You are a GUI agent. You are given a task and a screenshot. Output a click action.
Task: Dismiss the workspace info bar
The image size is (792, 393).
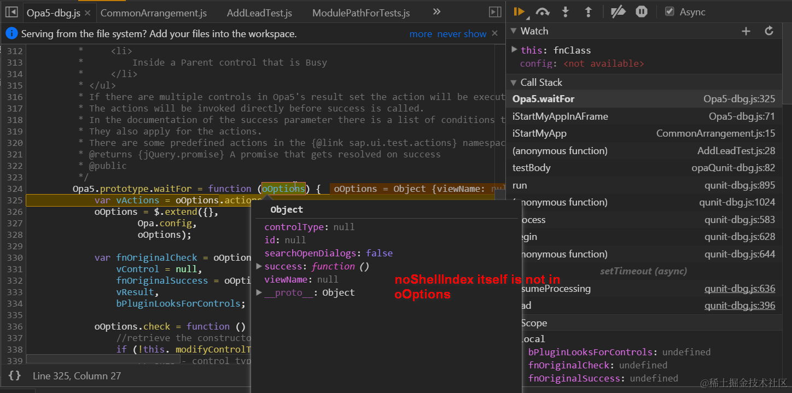coord(494,33)
